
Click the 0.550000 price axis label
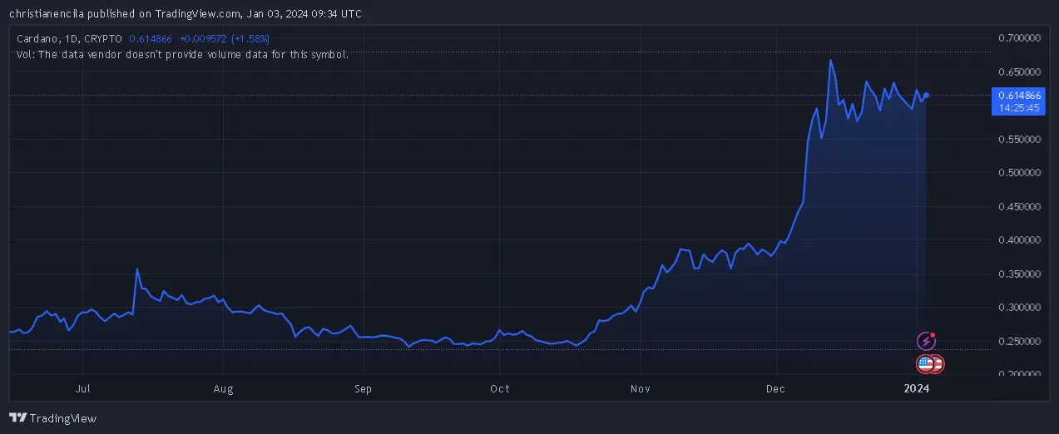(x=1019, y=140)
